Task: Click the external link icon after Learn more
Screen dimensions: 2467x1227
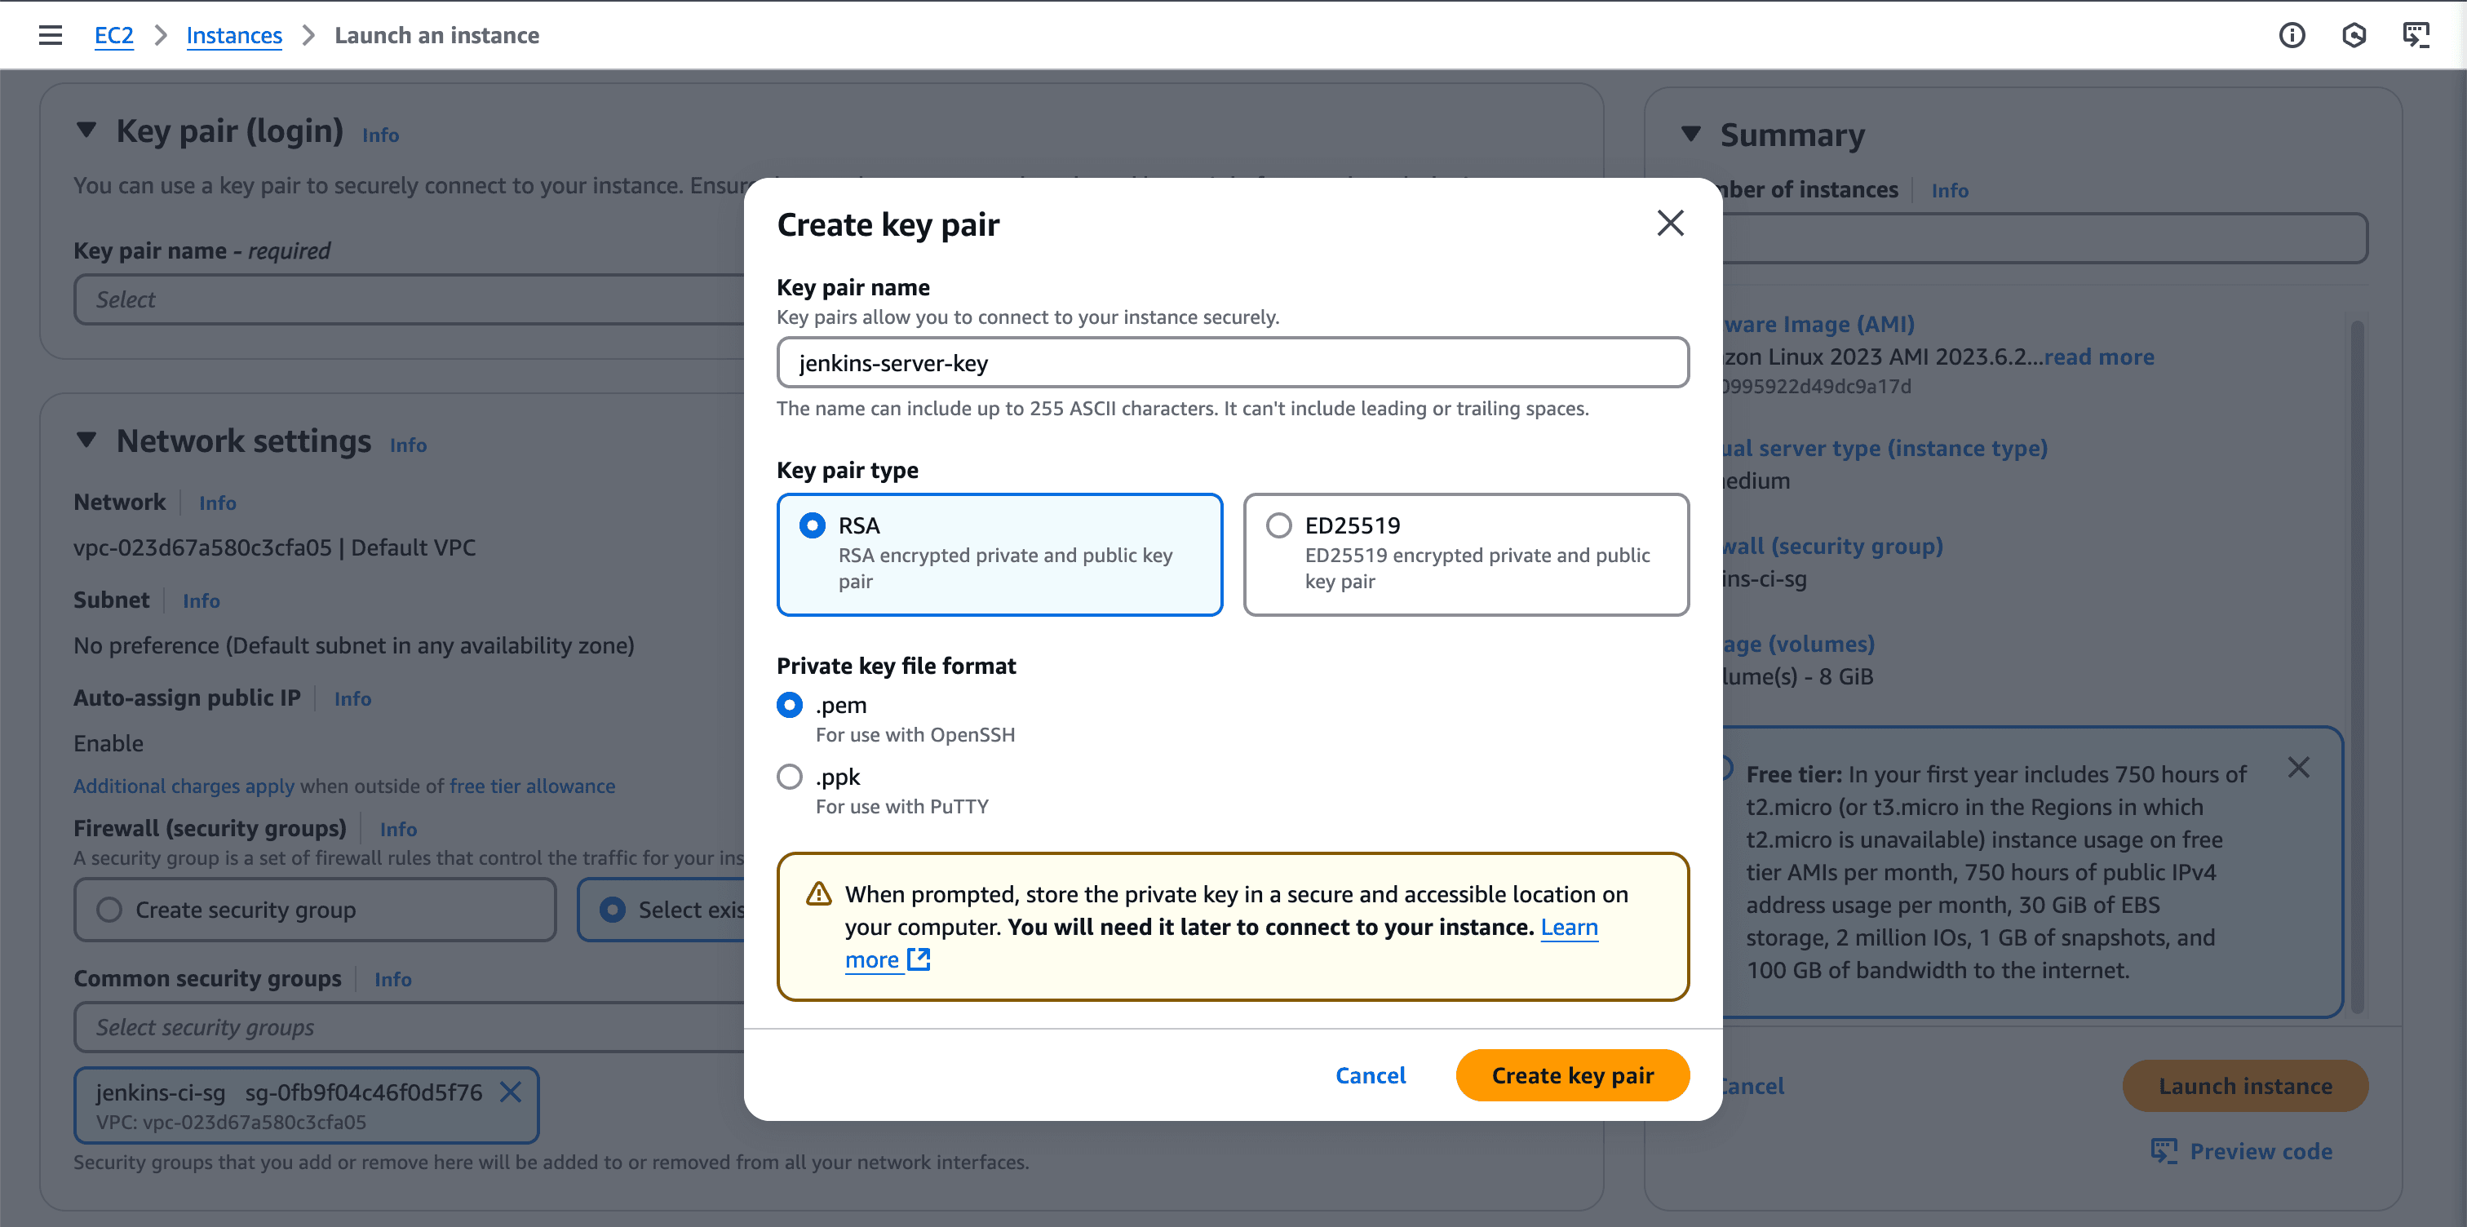Action: tap(919, 959)
